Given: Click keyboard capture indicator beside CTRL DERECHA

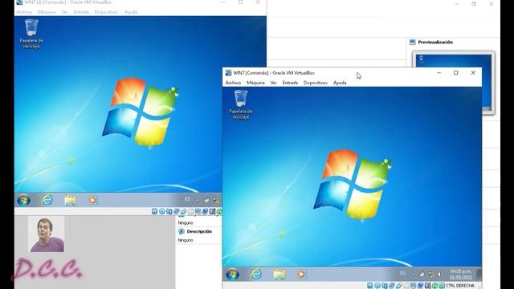Looking at the screenshot, I should [442, 286].
